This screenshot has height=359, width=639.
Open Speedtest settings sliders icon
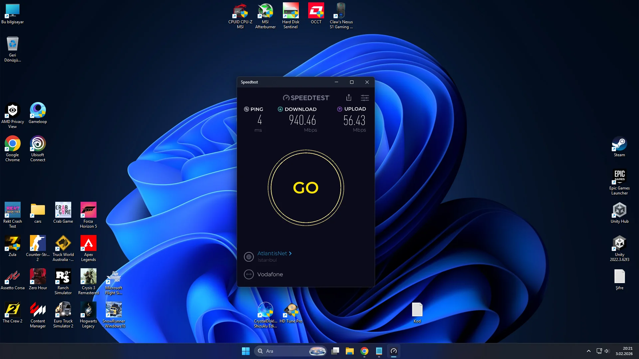pyautogui.click(x=365, y=97)
